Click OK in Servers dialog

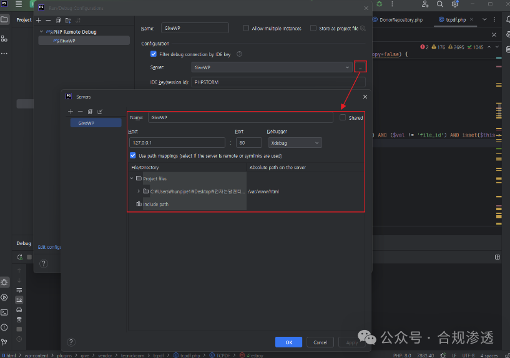pyautogui.click(x=288, y=342)
